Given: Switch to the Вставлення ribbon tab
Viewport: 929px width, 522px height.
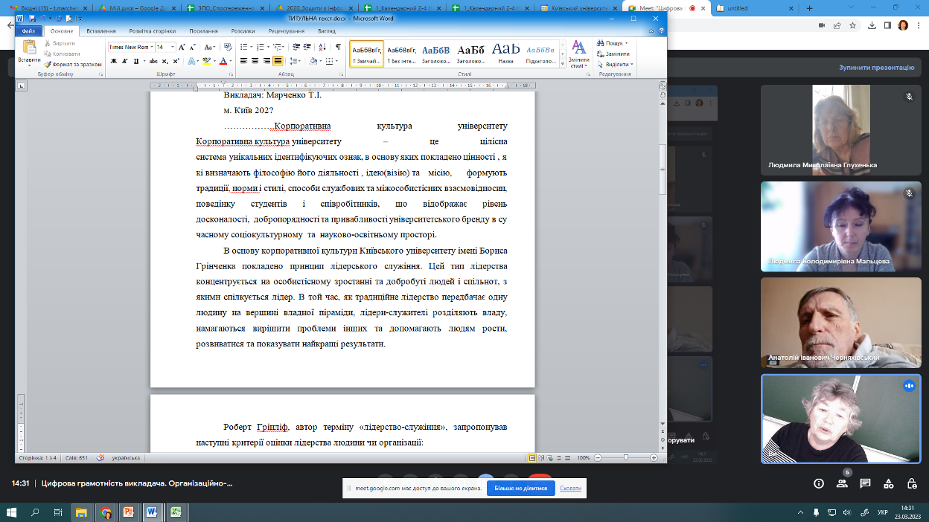Looking at the screenshot, I should pyautogui.click(x=100, y=31).
